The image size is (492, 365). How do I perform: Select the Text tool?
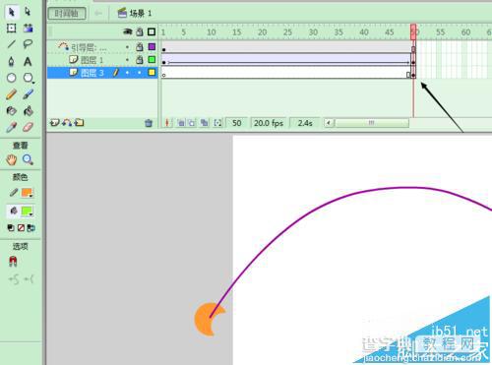point(28,61)
